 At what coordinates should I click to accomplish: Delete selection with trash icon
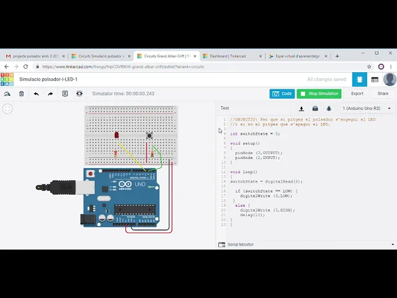[22, 94]
